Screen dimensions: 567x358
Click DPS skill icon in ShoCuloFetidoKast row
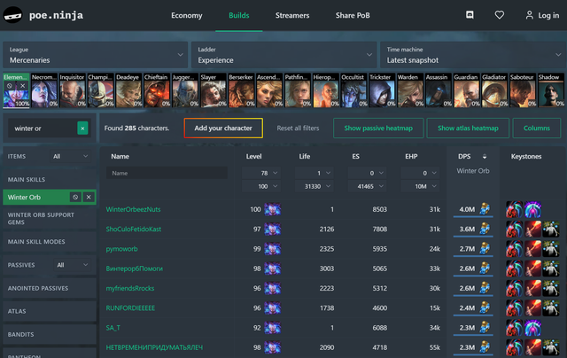(485, 229)
